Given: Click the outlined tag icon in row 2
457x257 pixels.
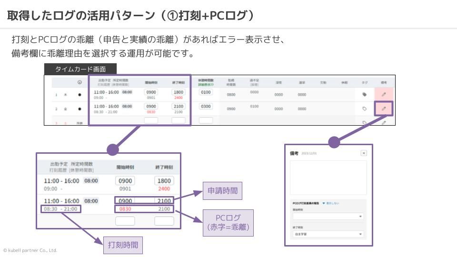Looking at the screenshot, I should (364, 109).
